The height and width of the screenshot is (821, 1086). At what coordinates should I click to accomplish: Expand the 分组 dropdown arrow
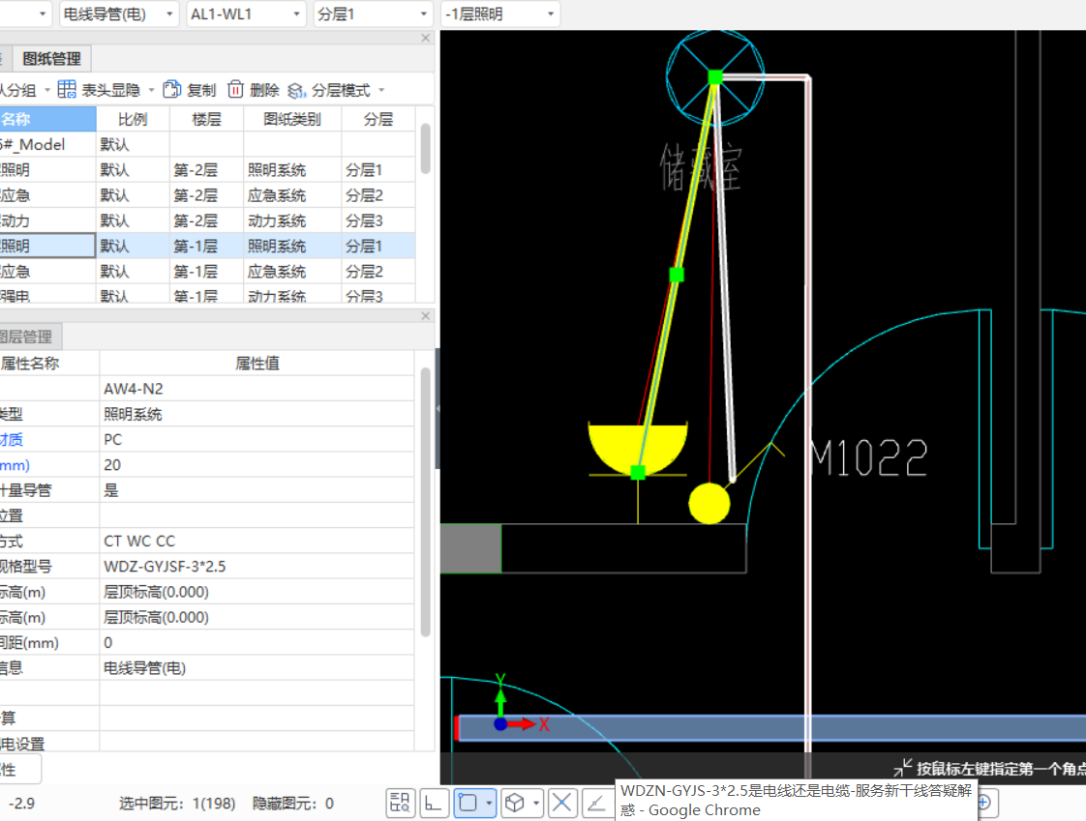tap(47, 90)
